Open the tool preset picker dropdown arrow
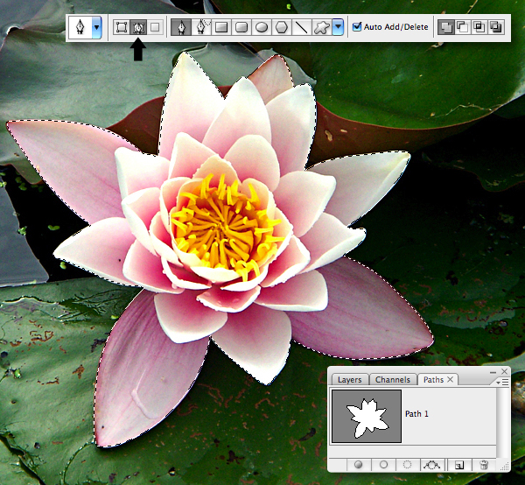This screenshot has height=485, width=525. (96, 27)
